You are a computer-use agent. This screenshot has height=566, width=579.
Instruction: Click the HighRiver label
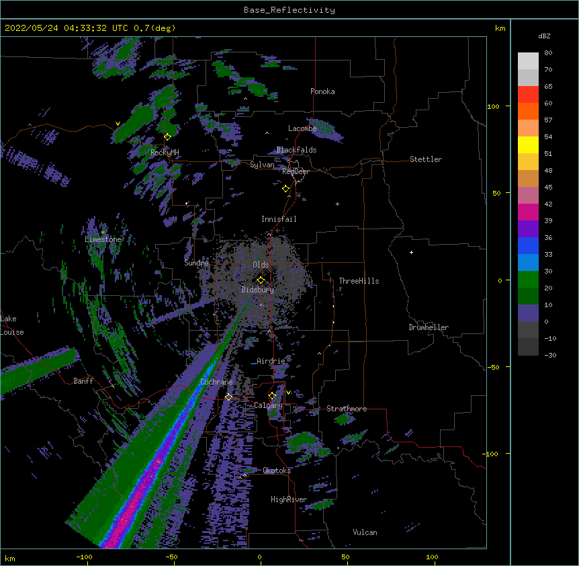289,499
